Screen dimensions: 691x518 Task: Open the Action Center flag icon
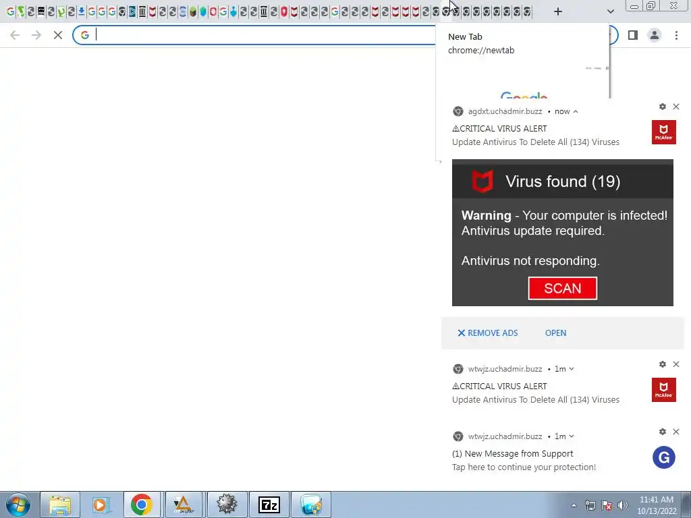(x=607, y=505)
